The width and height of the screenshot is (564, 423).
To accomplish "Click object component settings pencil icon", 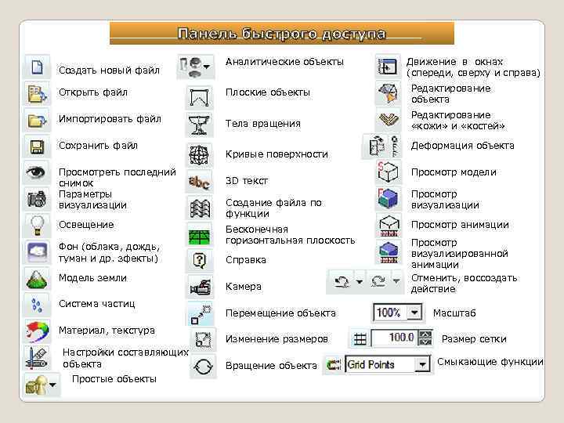I will coord(37,357).
